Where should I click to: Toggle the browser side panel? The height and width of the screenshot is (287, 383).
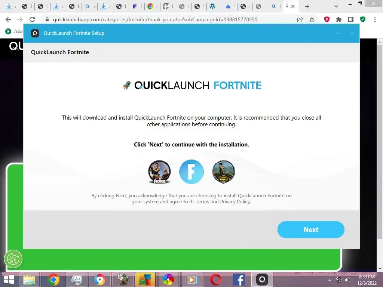(x=351, y=19)
